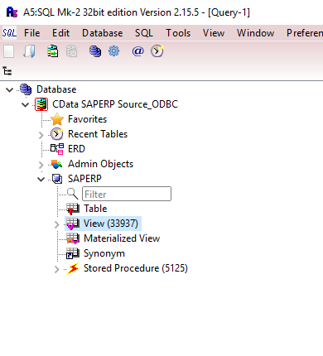Image resolution: width=323 pixels, height=356 pixels.
Task: Collapse the CData SAPERP Source_ODBC node
Action: point(26,104)
